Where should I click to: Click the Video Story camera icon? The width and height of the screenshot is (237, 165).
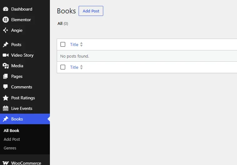coord(6,55)
